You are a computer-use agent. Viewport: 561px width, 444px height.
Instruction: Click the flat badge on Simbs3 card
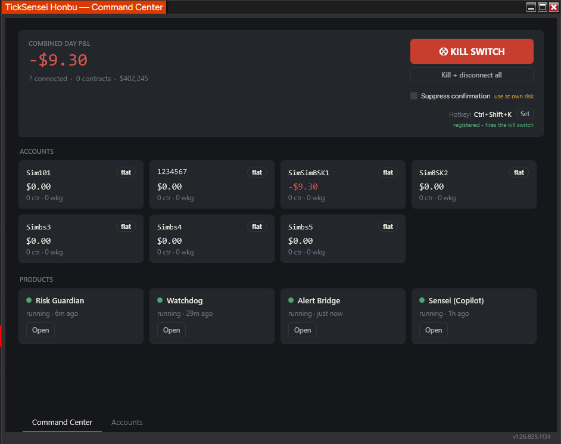[126, 226]
